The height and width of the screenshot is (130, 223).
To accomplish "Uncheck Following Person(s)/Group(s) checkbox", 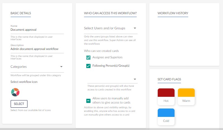I will click(88, 66).
